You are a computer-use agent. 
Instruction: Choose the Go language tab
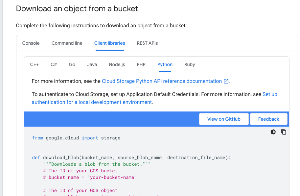pos(72,65)
